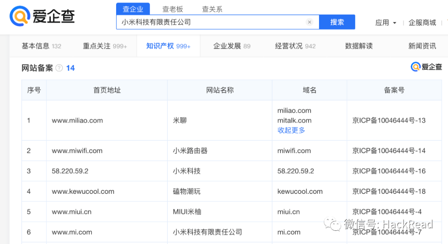This screenshot has width=448, height=244.
Task: Click domain mi.com in 域名 column
Action: tap(289, 232)
